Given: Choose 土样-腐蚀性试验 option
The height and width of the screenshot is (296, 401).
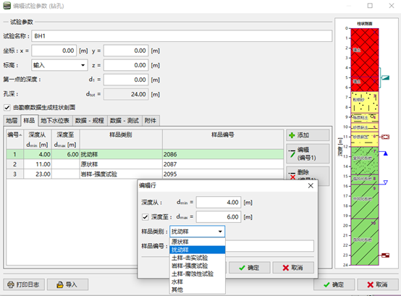Looking at the screenshot, I should pos(198,274).
